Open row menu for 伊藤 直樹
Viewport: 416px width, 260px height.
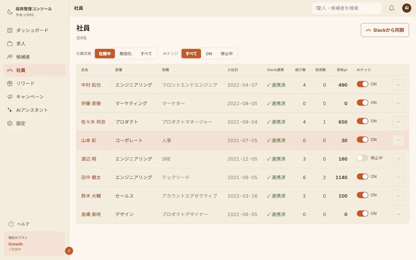tap(398, 103)
